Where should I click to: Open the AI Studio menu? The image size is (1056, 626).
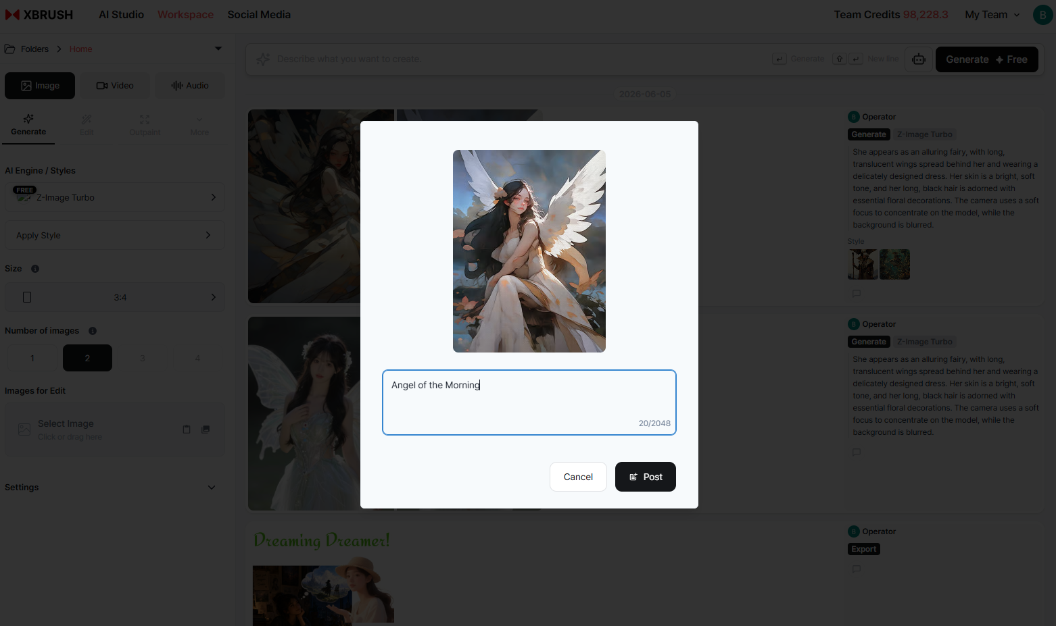click(121, 14)
